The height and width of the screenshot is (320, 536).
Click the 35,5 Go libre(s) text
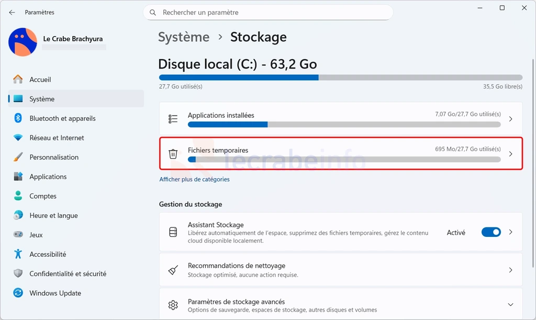(502, 87)
